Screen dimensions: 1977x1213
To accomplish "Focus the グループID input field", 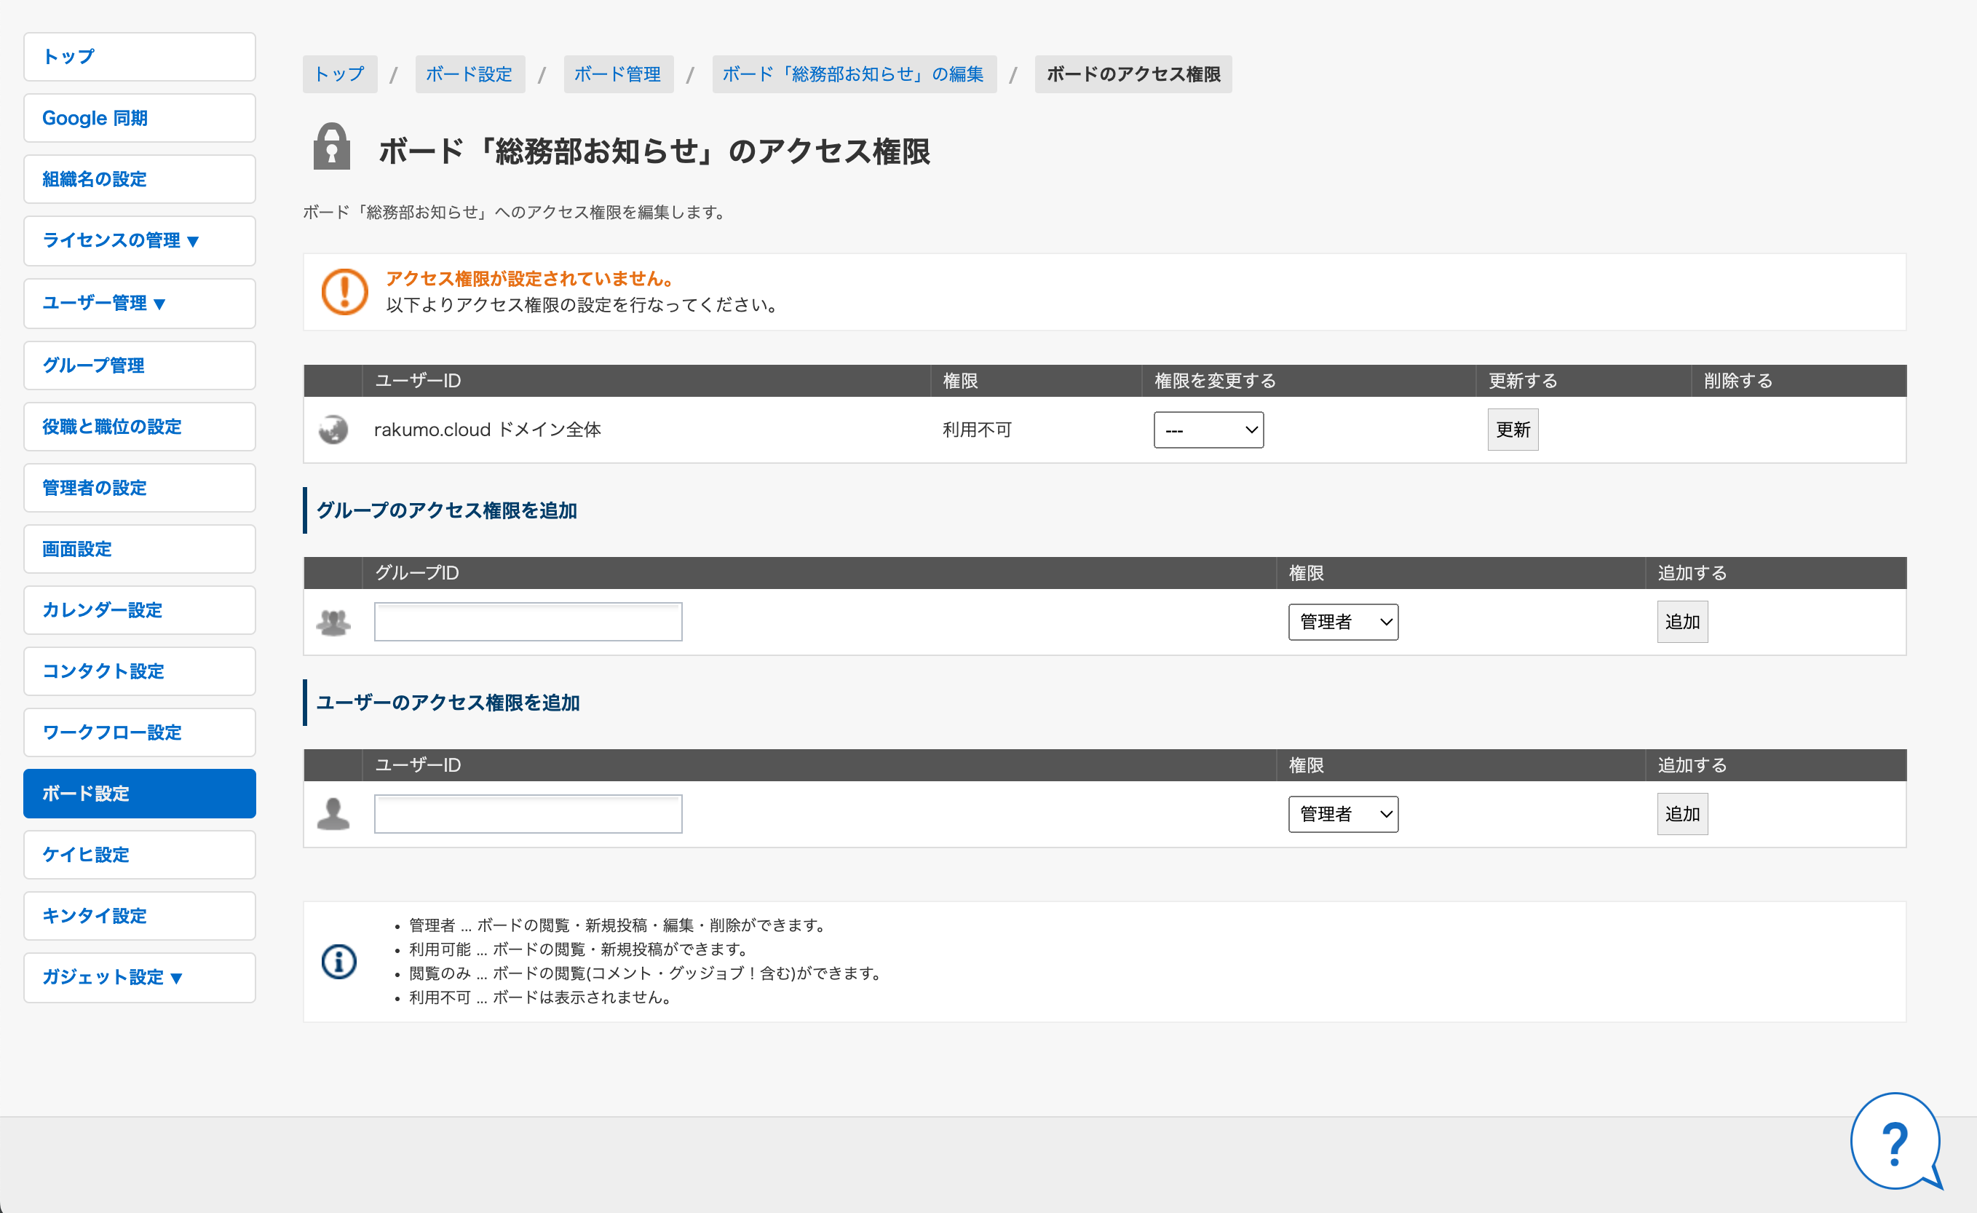I will pyautogui.click(x=528, y=623).
